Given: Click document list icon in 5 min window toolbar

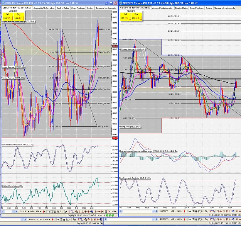Looking at the screenshot, I should tap(106, 212).
